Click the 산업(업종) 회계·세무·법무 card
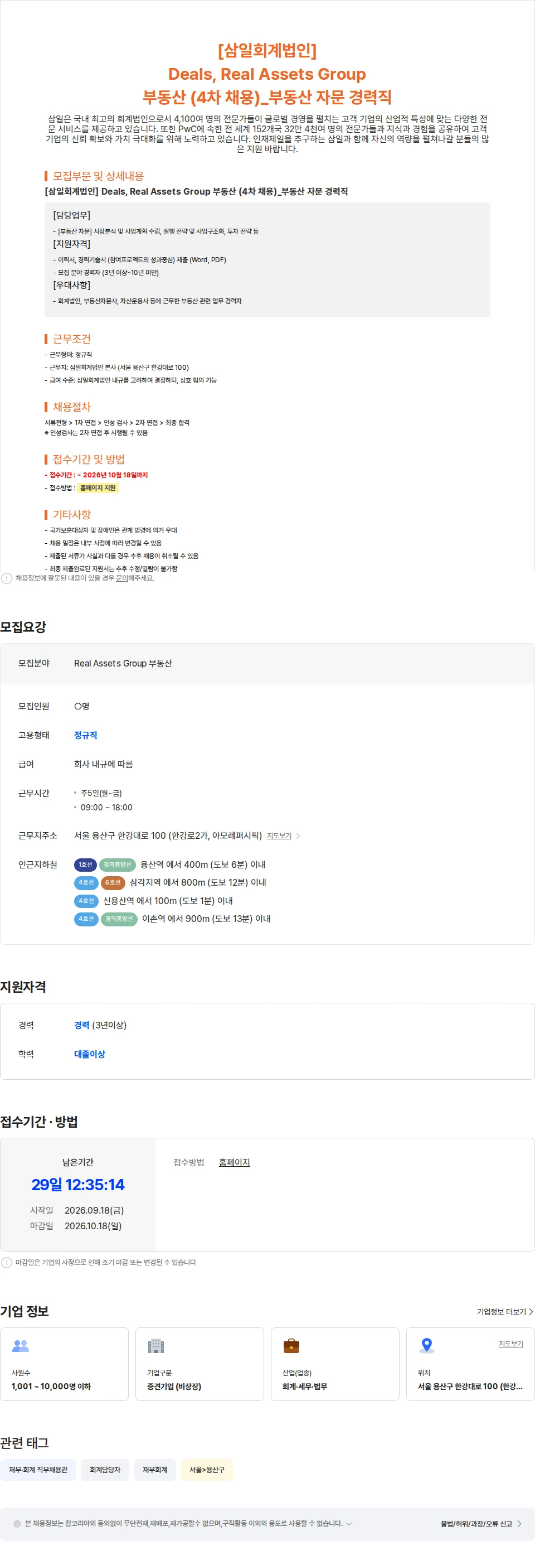 click(x=335, y=1364)
